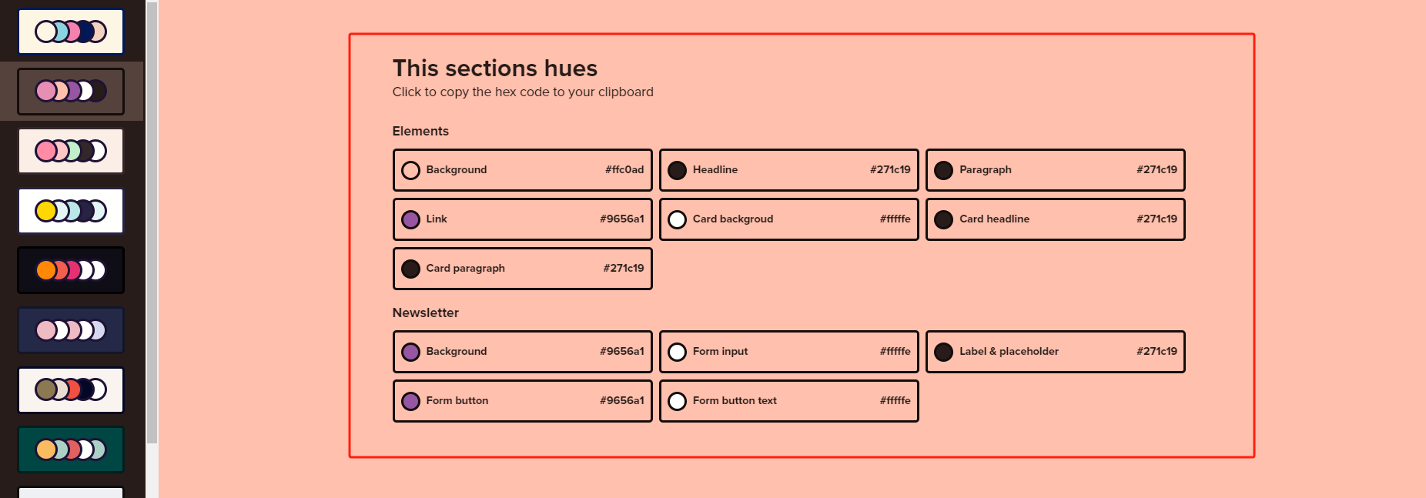Copy the Card paragraph hex code

click(x=522, y=269)
